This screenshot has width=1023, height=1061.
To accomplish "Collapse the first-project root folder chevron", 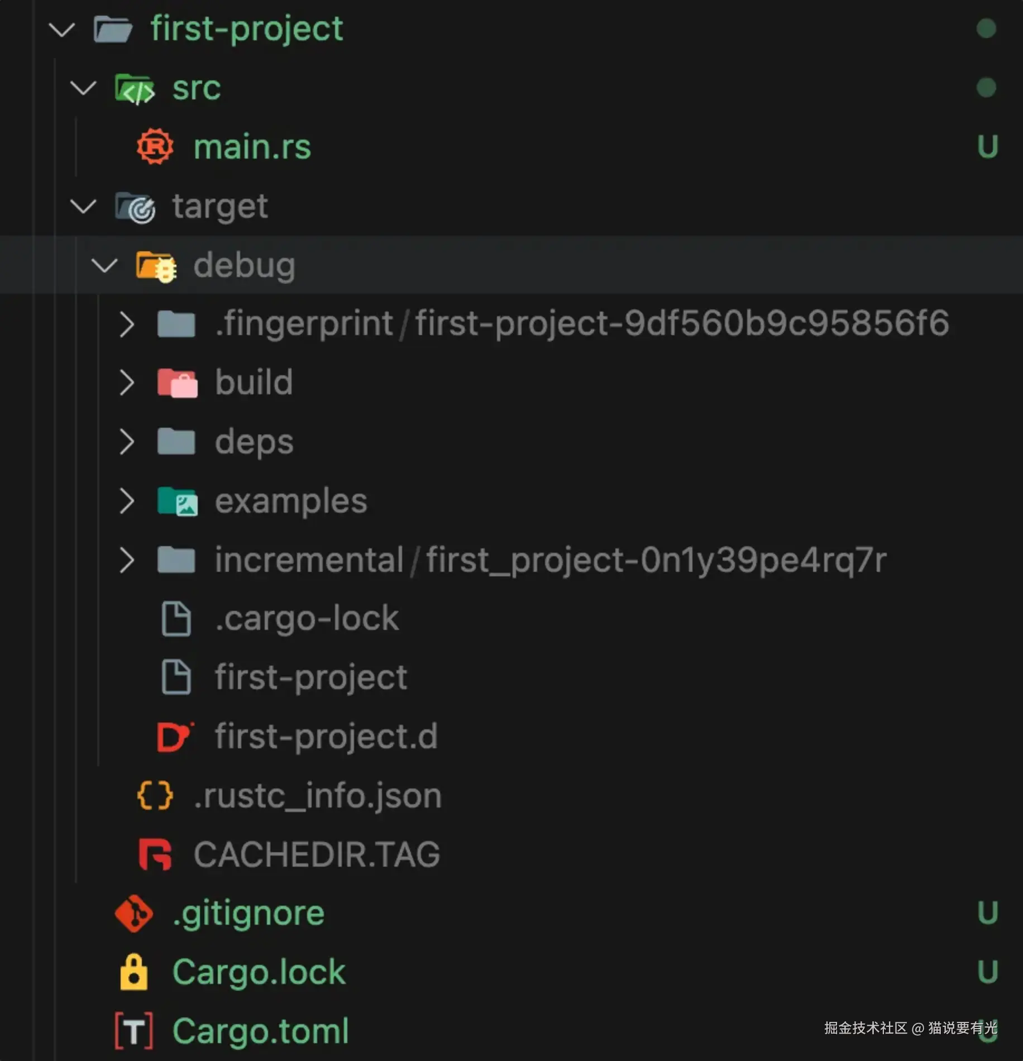I will tap(62, 29).
